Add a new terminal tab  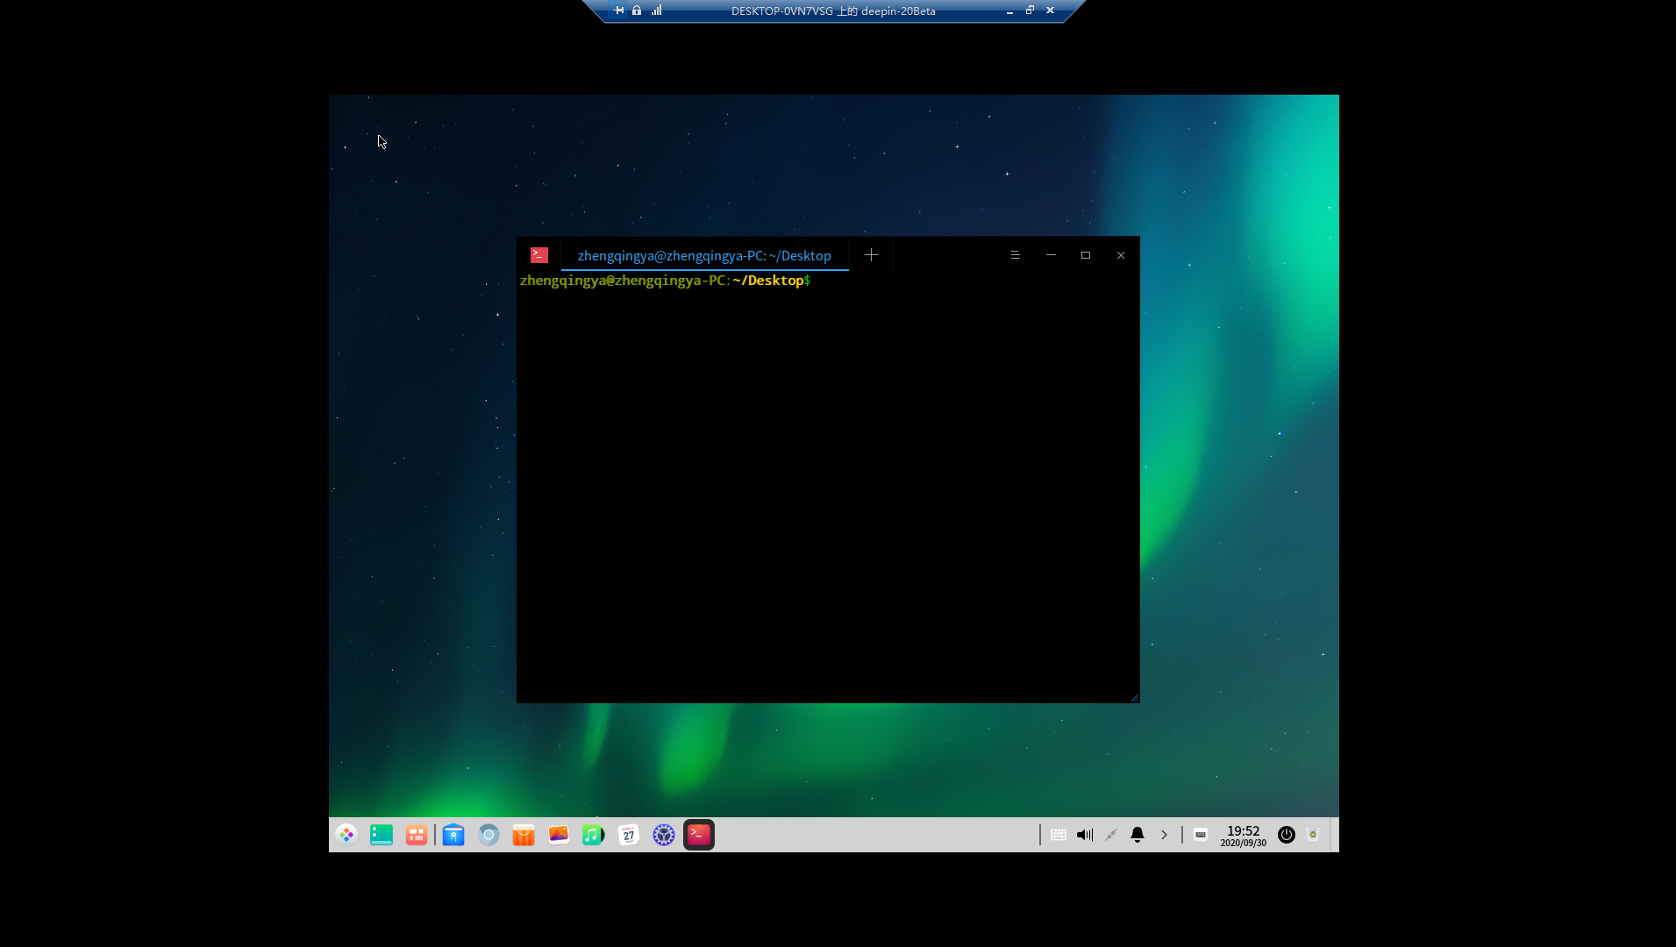[x=871, y=255]
